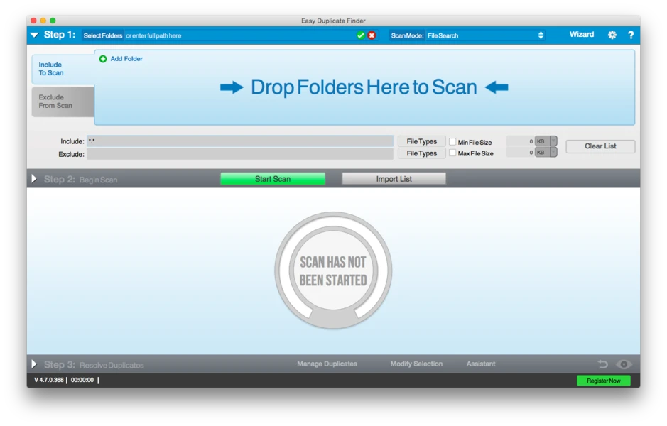Image resolution: width=667 pixels, height=426 pixels.
Task: Click the Clear List button
Action: point(600,146)
